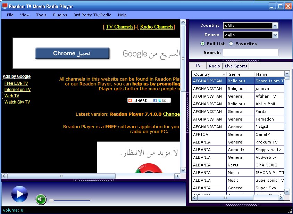Screen dimensions: 293x214
Task: Open the Country dropdown arrow
Action: pyautogui.click(x=275, y=26)
